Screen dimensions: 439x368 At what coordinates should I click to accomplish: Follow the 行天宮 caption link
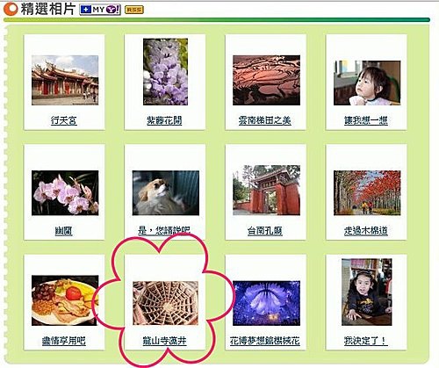[64, 120]
